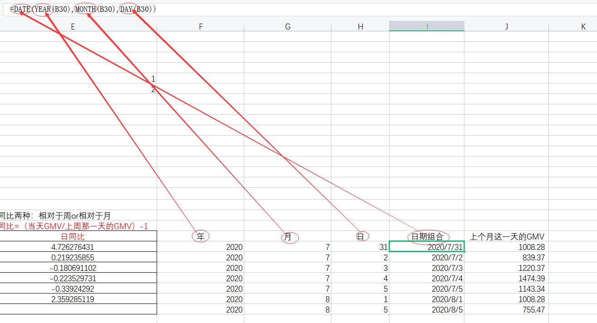Click the 上个月这一天的GMV header cell
The width and height of the screenshot is (597, 323).
[507, 236]
